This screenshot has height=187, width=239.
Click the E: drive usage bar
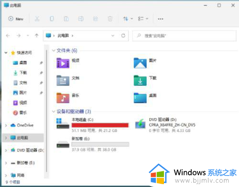(100, 144)
